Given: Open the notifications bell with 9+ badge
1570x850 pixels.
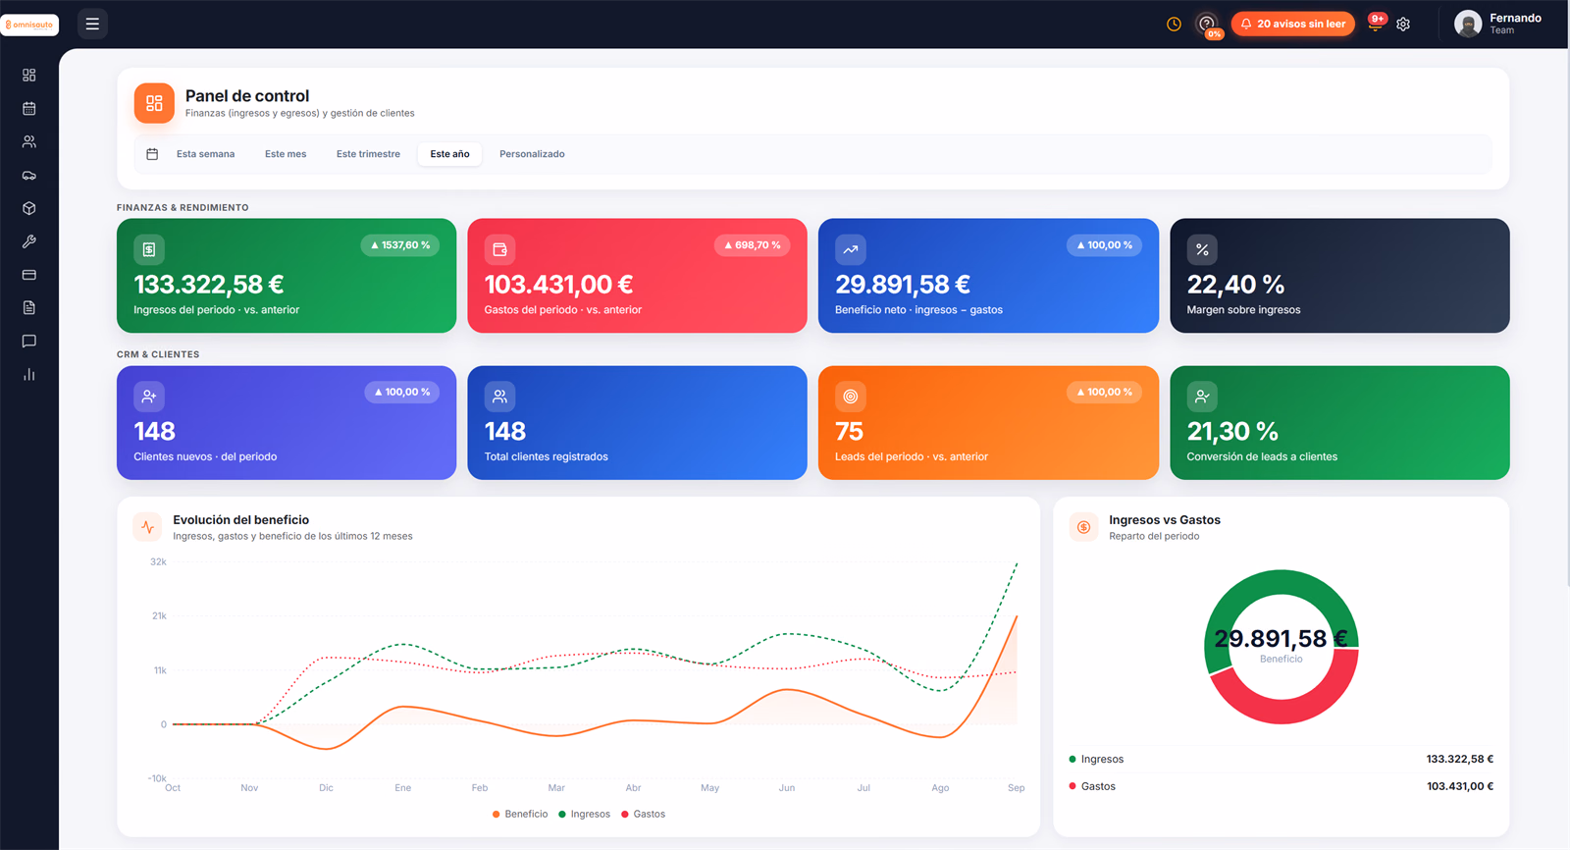Looking at the screenshot, I should 1376,24.
